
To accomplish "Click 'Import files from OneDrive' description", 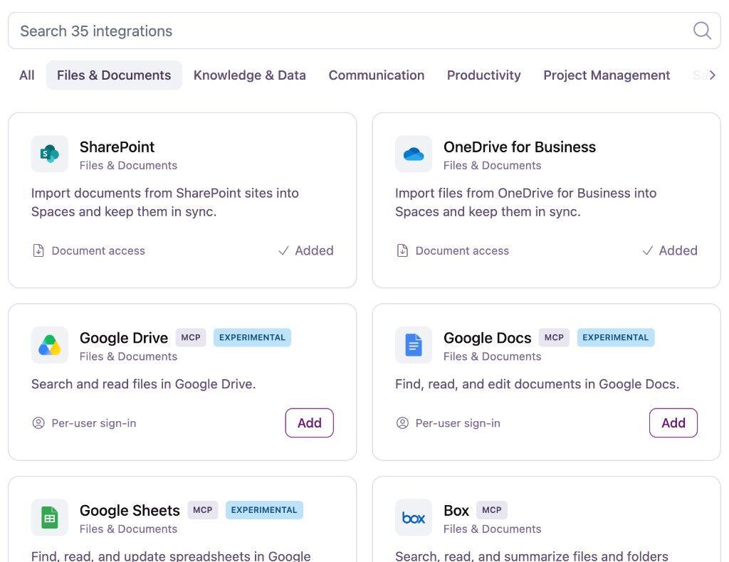I will [x=526, y=203].
